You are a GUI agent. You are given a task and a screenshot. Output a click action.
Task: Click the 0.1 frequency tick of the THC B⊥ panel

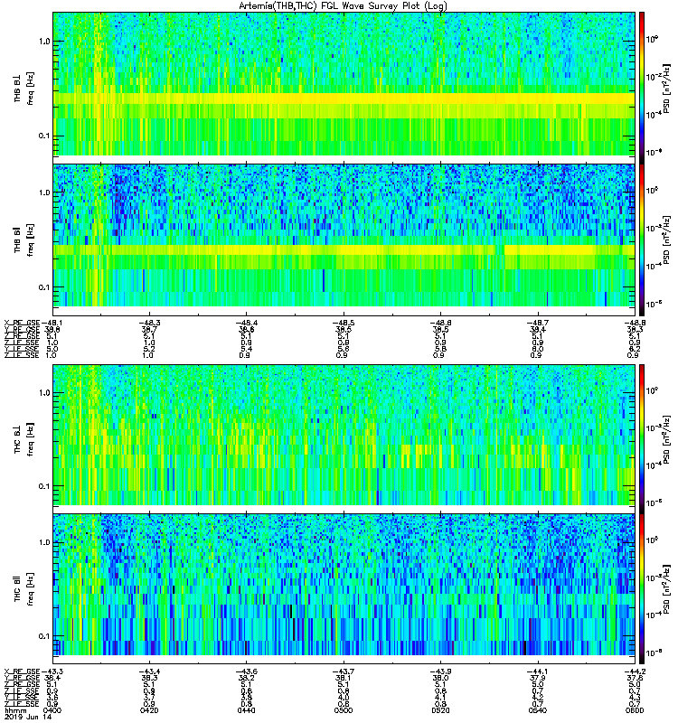[44, 486]
